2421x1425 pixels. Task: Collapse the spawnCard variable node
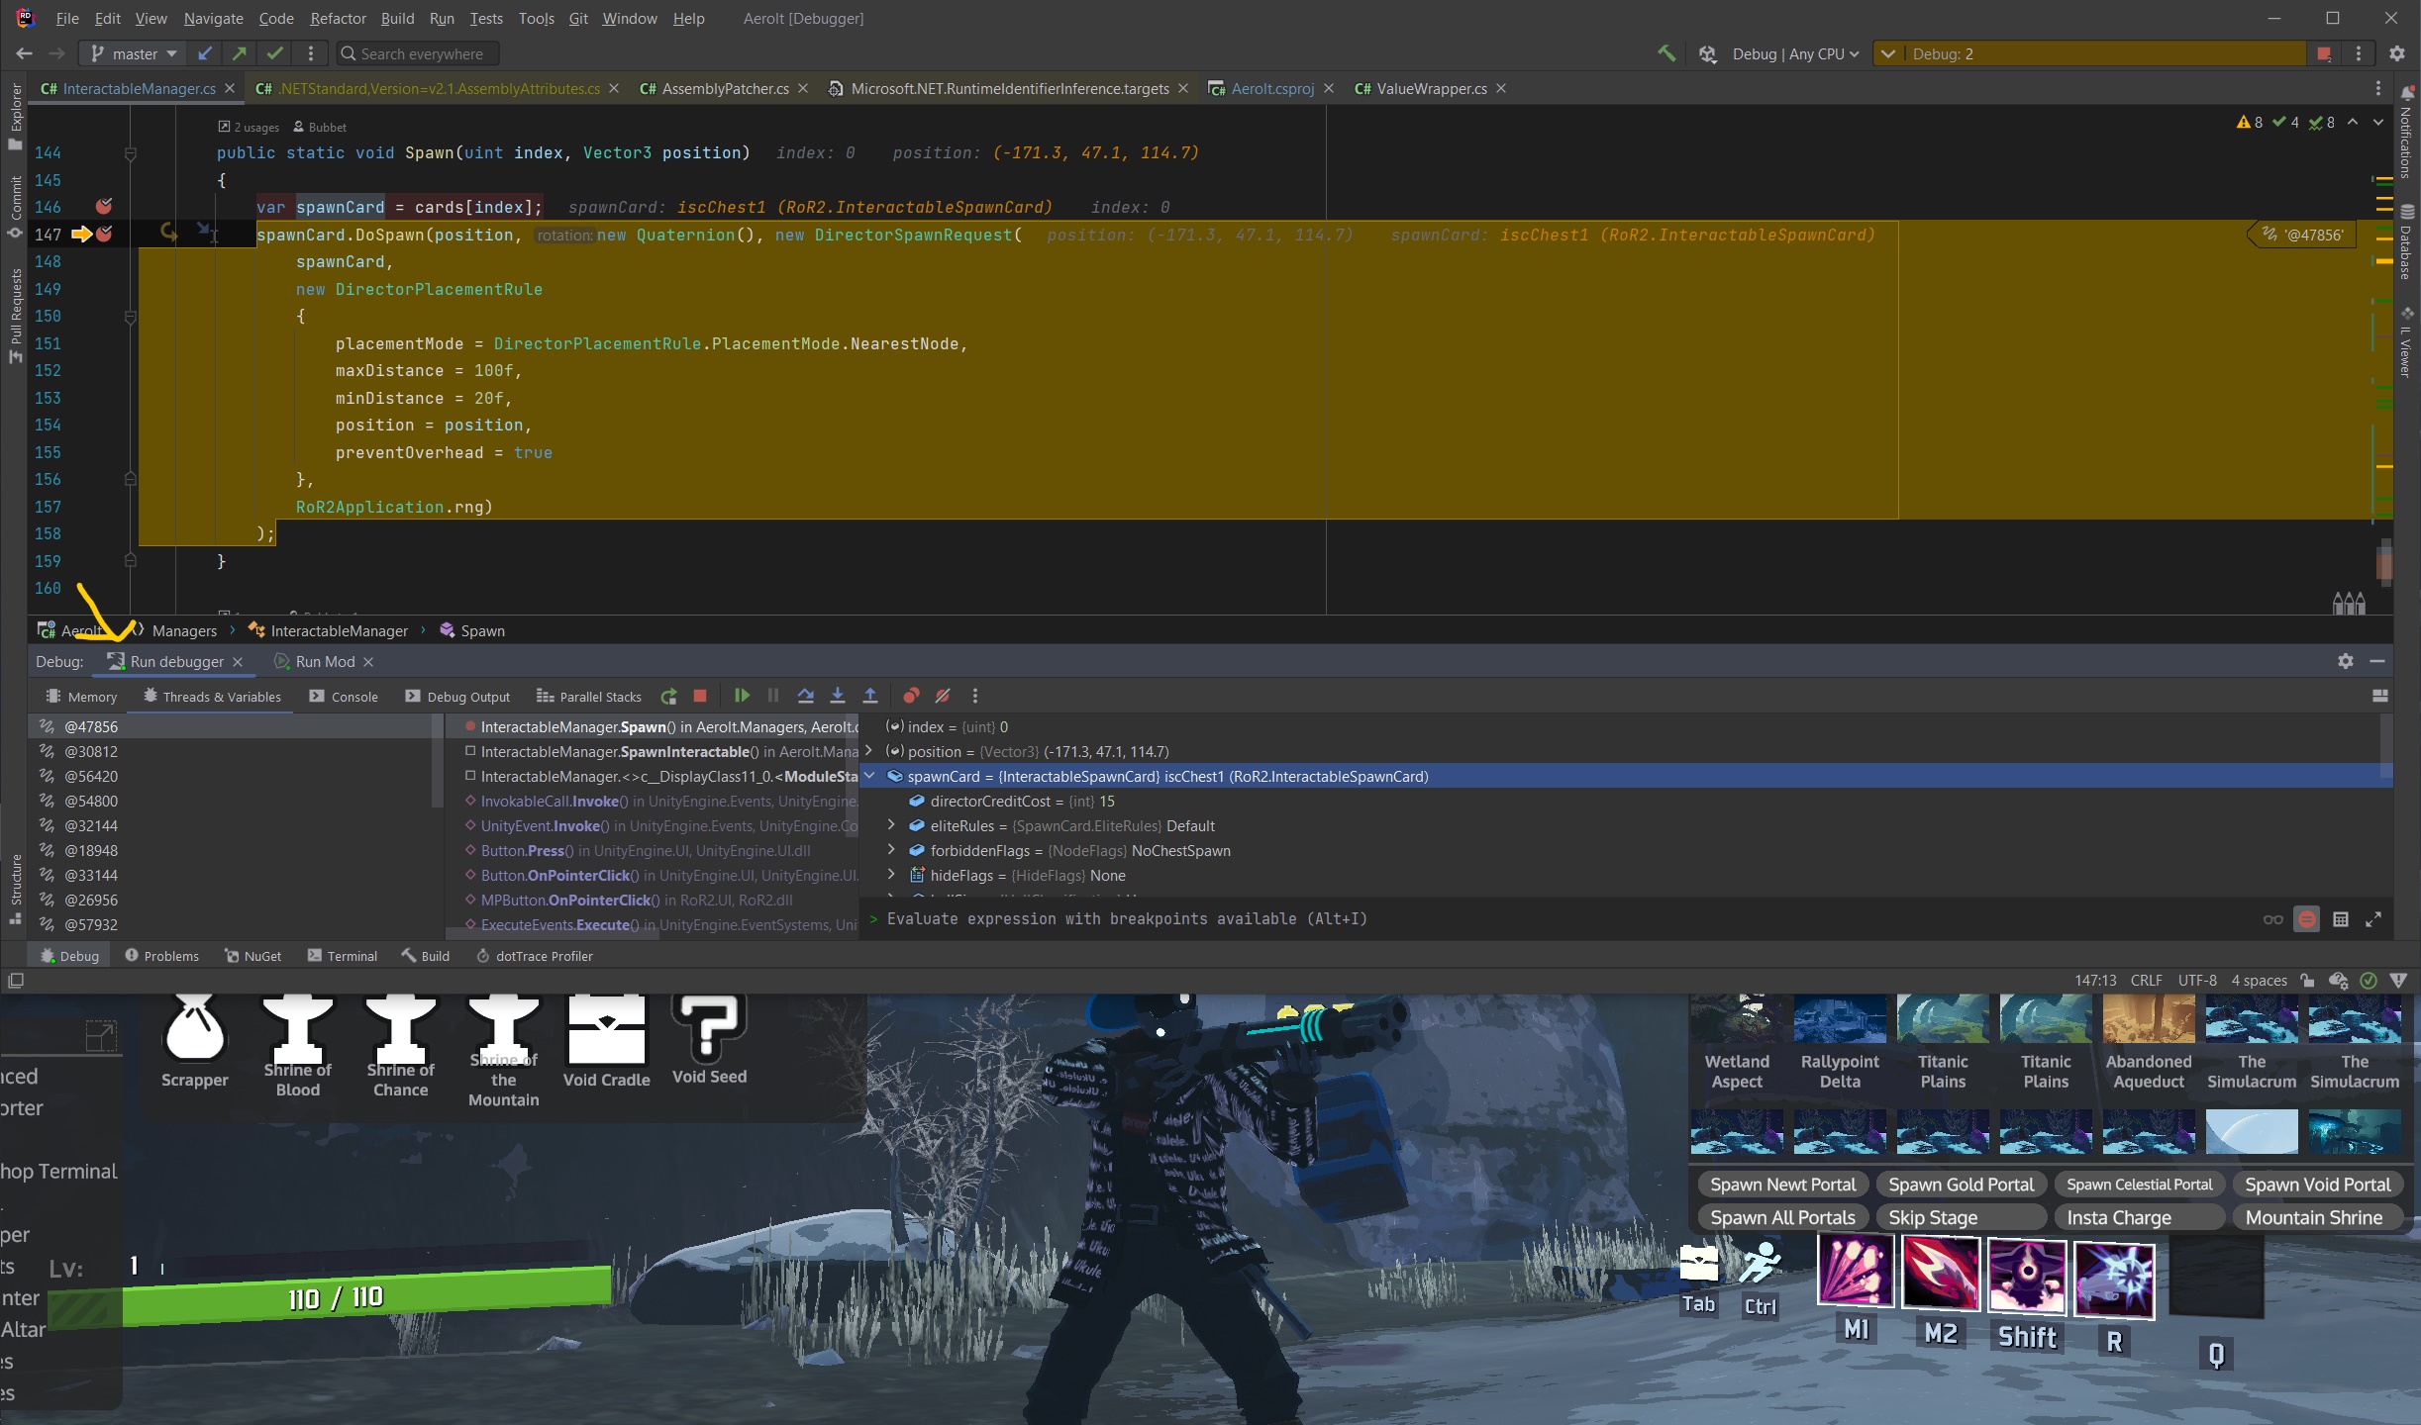(x=870, y=777)
